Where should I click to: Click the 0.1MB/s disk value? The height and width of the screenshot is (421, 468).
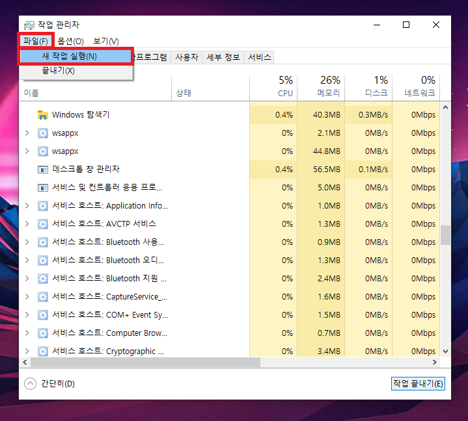pyautogui.click(x=373, y=170)
